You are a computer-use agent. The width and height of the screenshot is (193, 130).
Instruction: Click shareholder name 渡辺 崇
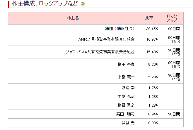(128, 88)
